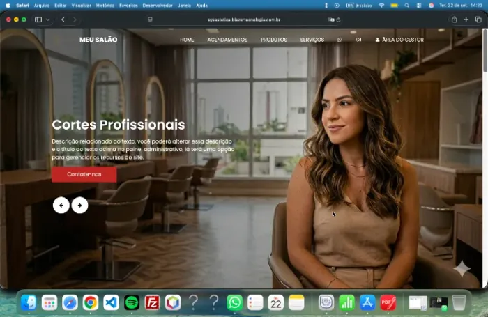This screenshot has width=488, height=317.
Task: Open the AGENDAMENTOS page link
Action: [x=227, y=40]
